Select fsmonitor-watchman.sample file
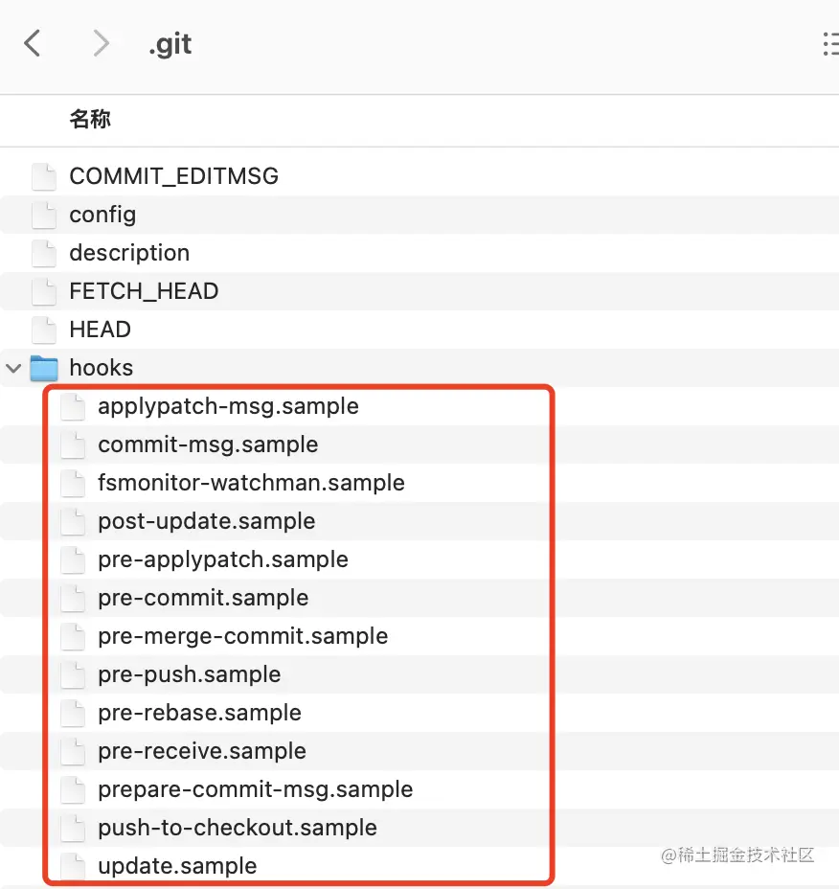 [251, 483]
